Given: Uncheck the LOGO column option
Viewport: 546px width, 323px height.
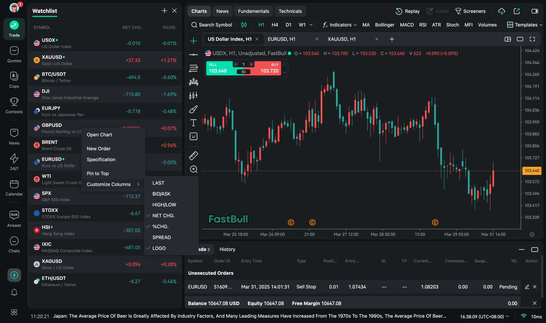Looking at the screenshot, I should (x=159, y=248).
